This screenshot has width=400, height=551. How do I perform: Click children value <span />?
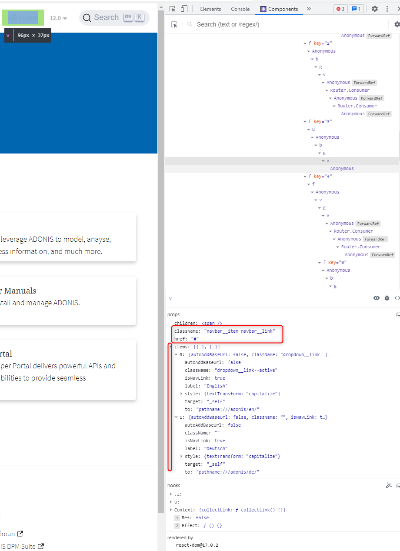(x=212, y=323)
